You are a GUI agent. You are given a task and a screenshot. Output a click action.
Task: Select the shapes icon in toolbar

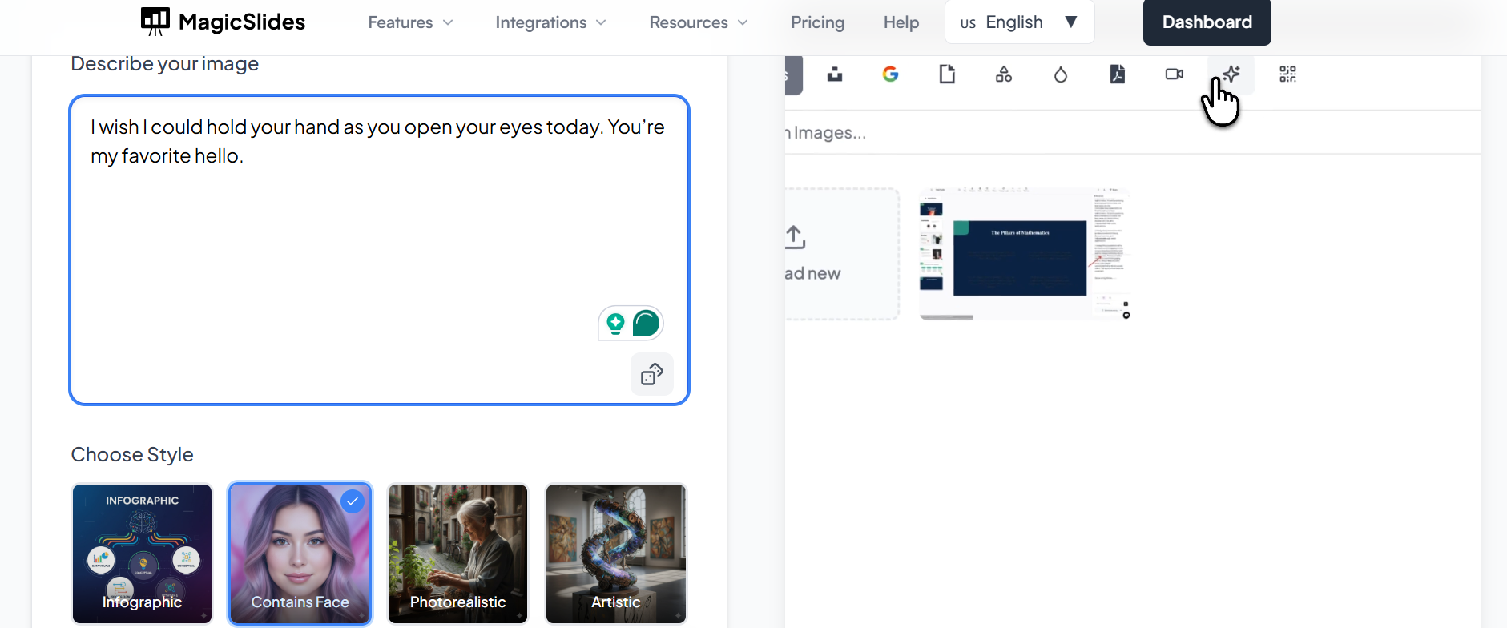1004,74
